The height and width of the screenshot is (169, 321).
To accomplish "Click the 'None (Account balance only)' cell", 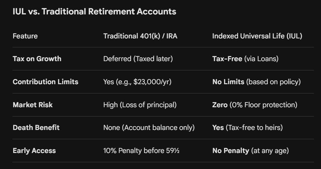I will point(149,128).
